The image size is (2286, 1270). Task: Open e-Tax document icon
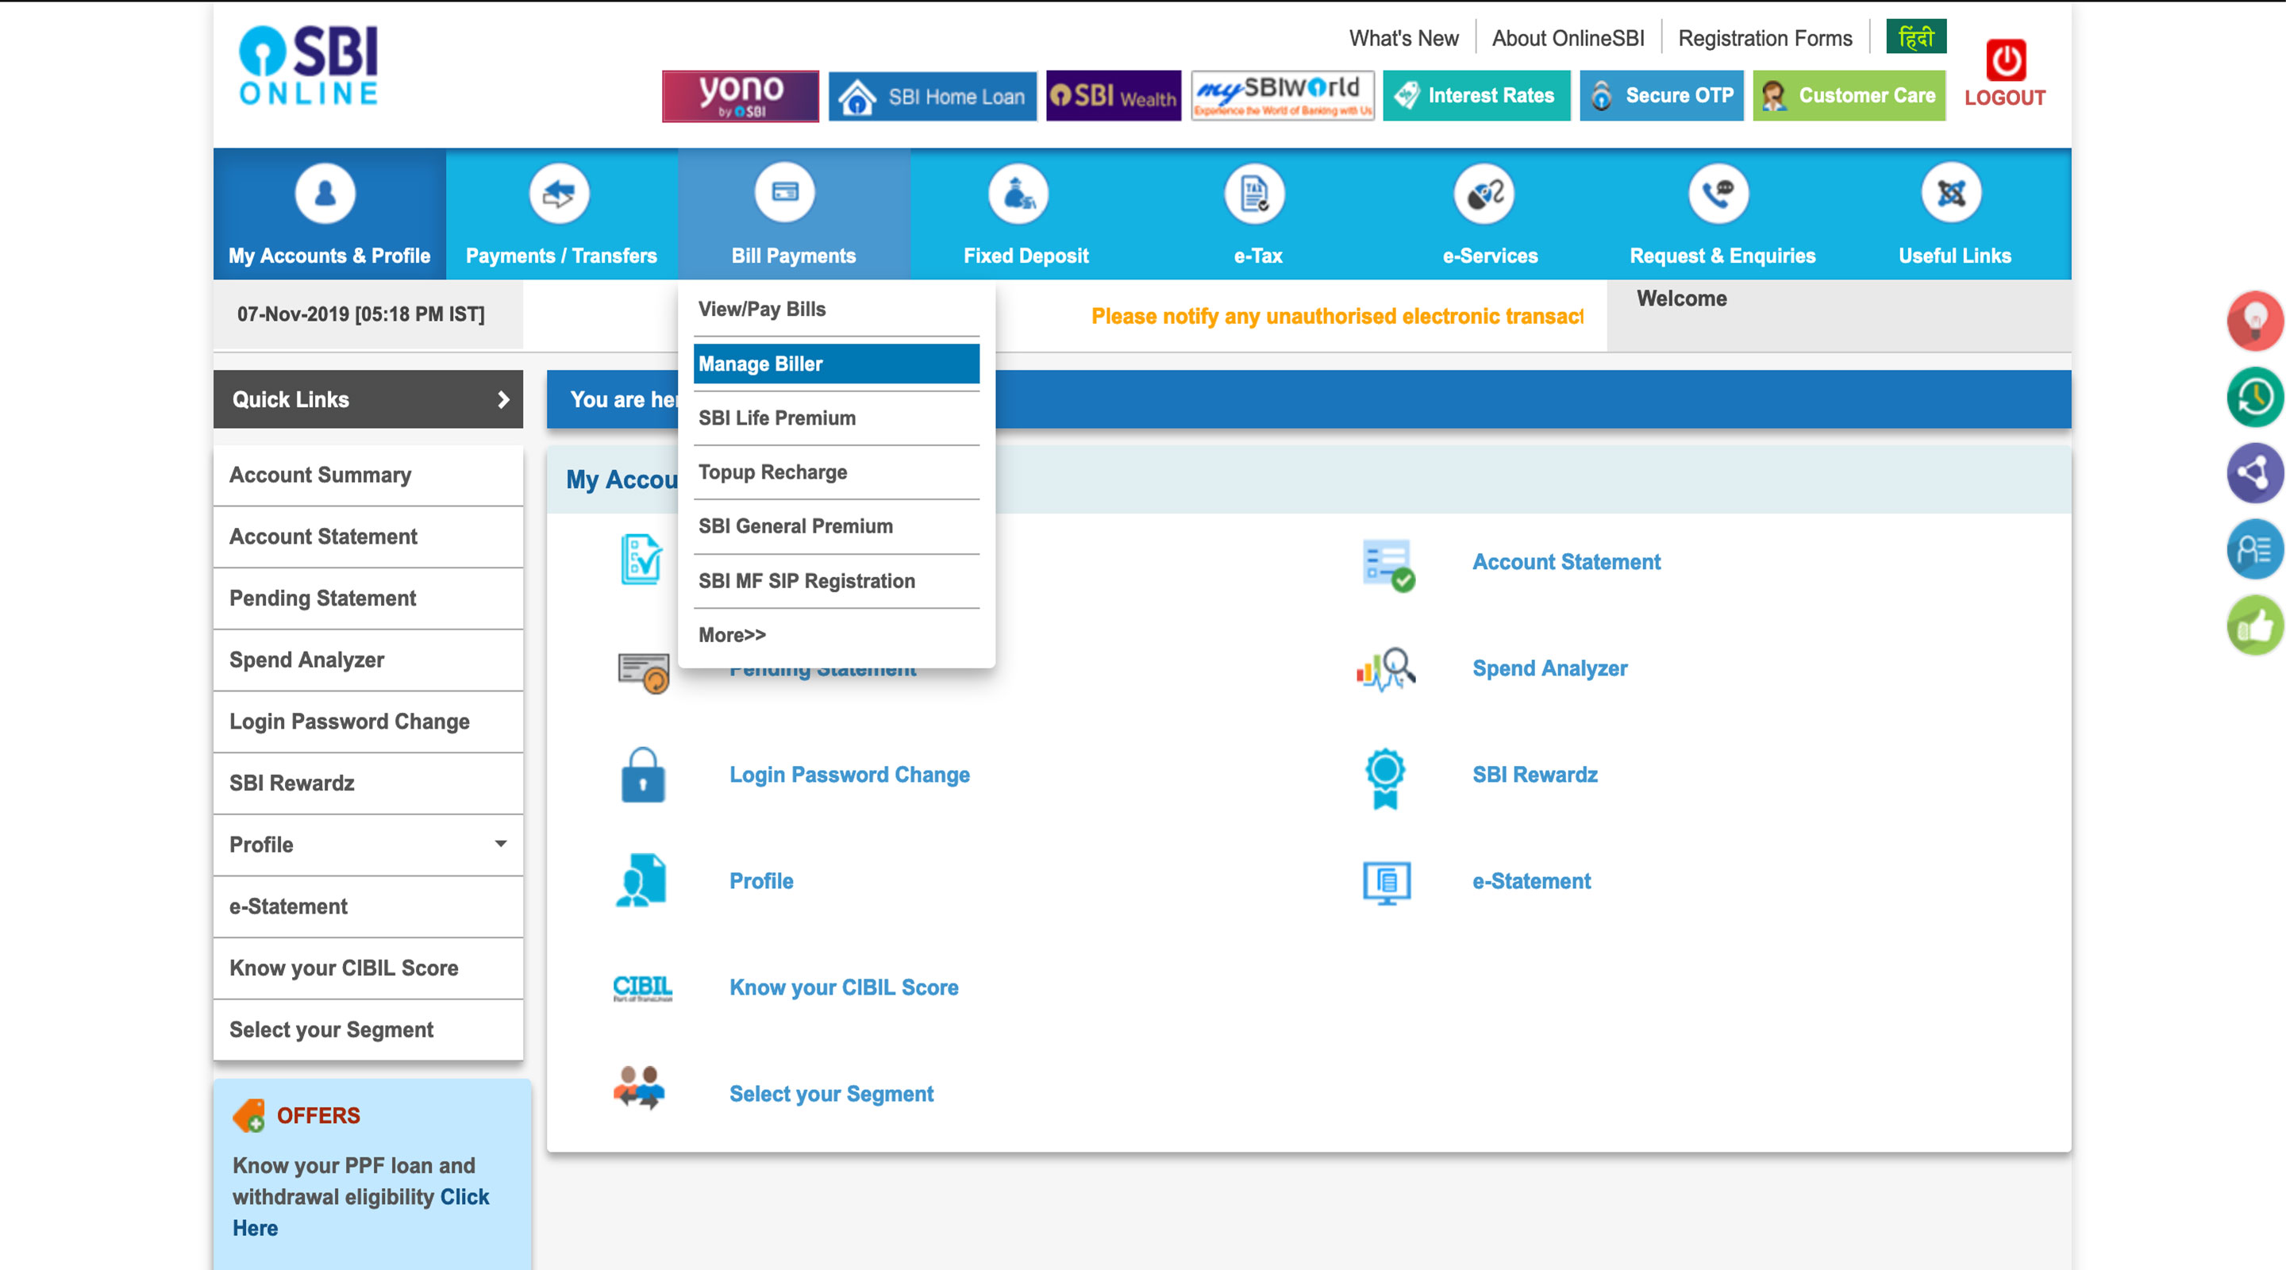(1254, 194)
